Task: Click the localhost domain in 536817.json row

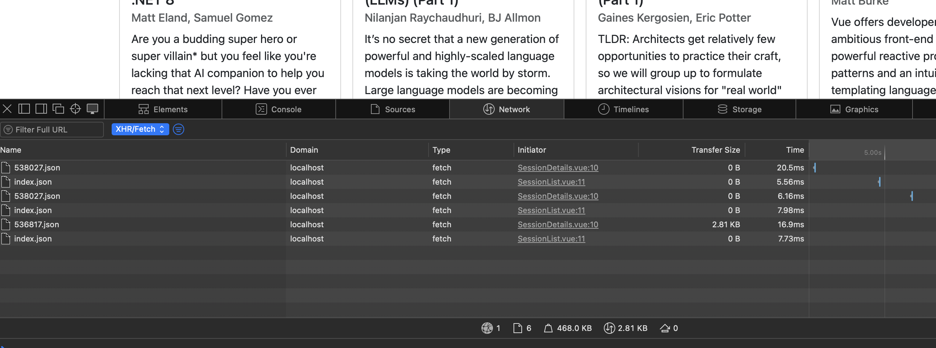Action: click(307, 225)
